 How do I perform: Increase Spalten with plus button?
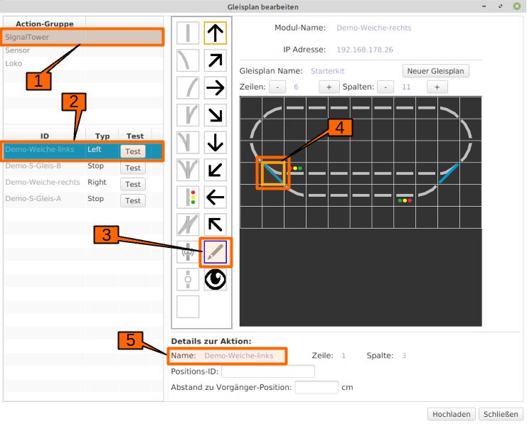point(437,87)
